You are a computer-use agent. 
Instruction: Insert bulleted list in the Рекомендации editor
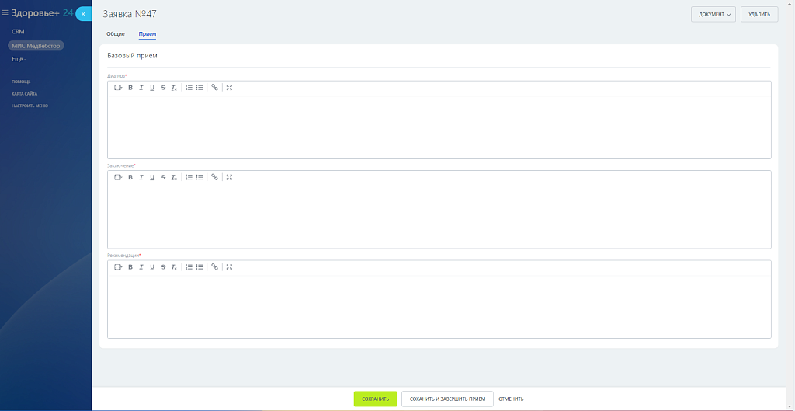pyautogui.click(x=200, y=267)
